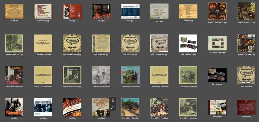Viewport: 259px width, 122px height.
Task: Click the trash delete icon beside front.jpg
Action: (113, 100)
